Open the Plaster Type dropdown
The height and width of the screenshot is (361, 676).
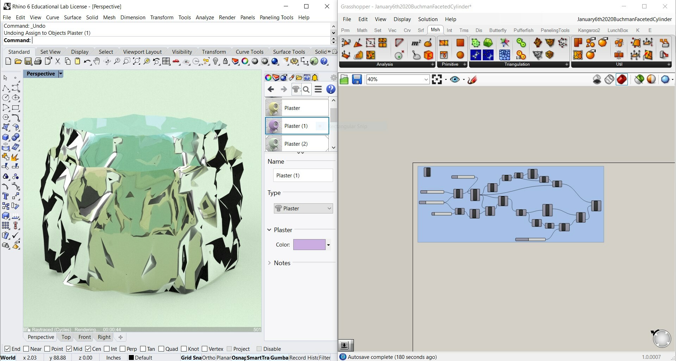(x=303, y=208)
